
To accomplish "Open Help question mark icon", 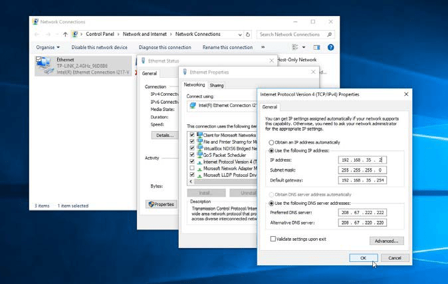I will tap(330, 47).
